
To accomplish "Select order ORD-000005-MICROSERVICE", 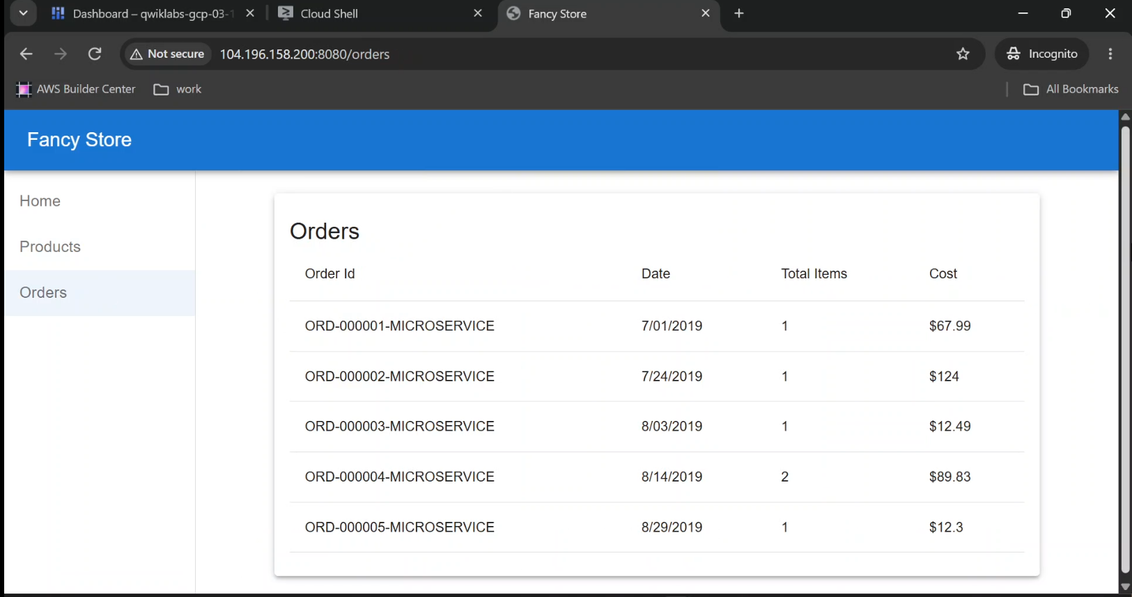I will [399, 527].
